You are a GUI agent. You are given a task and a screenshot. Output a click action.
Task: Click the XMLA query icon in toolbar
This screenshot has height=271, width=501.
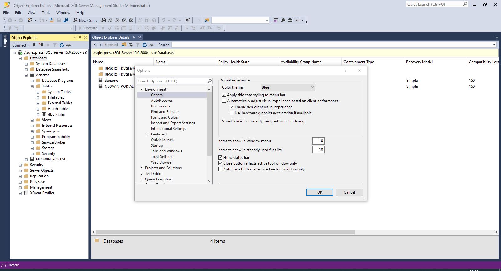(124, 20)
